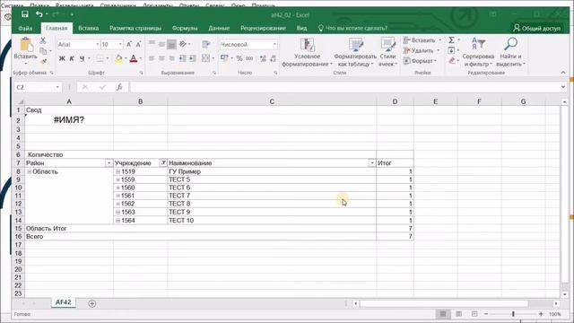
Task: Open the Числовой number format dropdown
Action: pos(274,44)
